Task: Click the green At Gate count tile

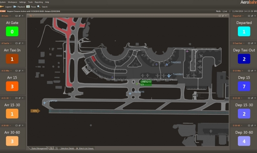Action: [x=12, y=31]
